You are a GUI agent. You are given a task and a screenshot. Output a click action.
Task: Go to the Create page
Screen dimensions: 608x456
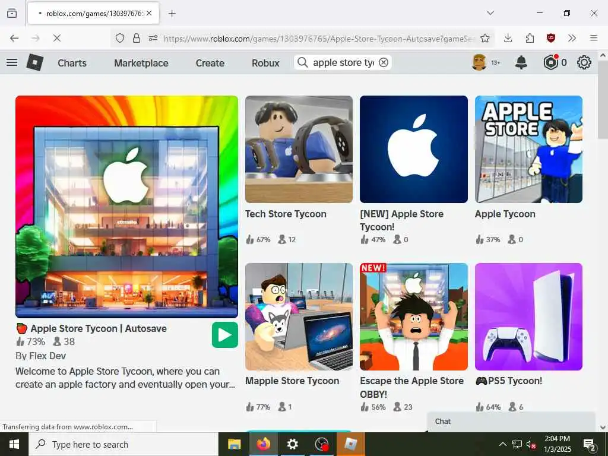[x=210, y=63]
